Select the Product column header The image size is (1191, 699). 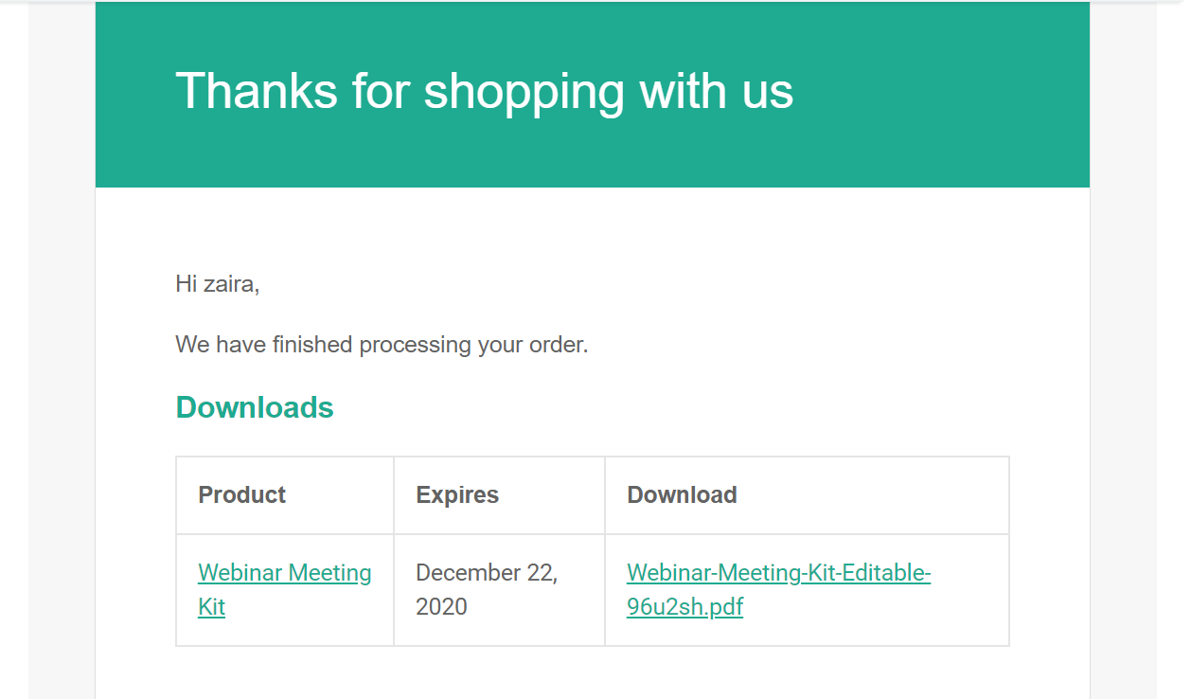pos(242,495)
